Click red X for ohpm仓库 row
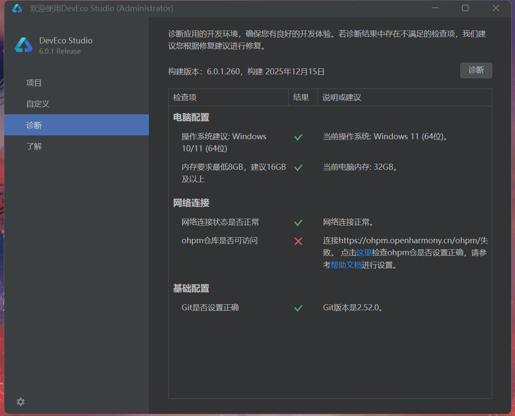 (x=298, y=242)
